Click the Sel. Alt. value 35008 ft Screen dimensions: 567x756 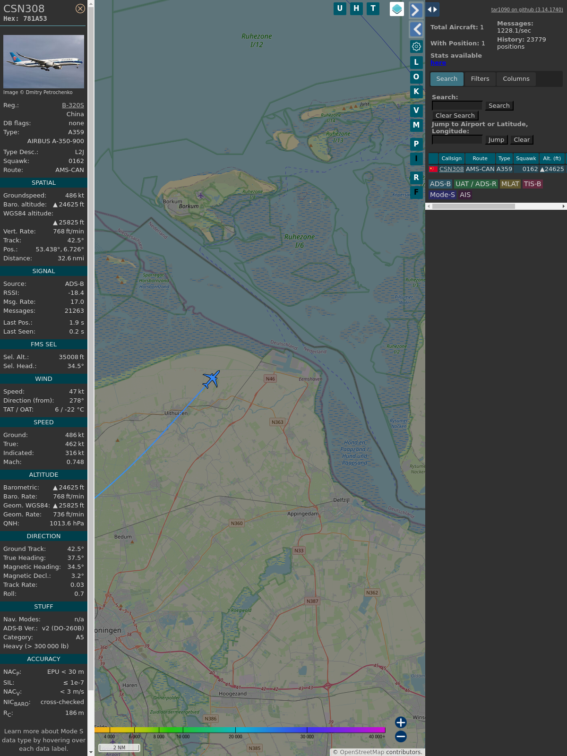(x=71, y=357)
